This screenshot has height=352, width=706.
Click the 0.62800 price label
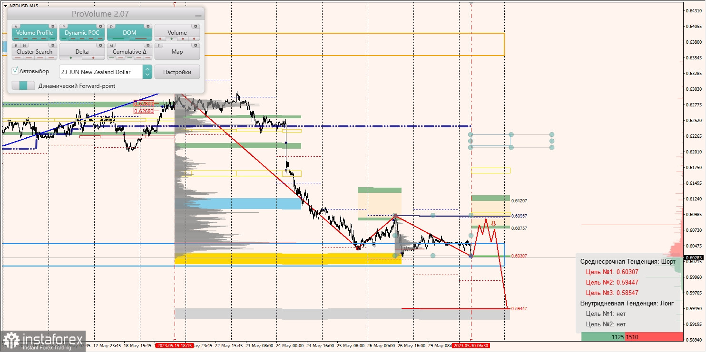tap(144, 103)
